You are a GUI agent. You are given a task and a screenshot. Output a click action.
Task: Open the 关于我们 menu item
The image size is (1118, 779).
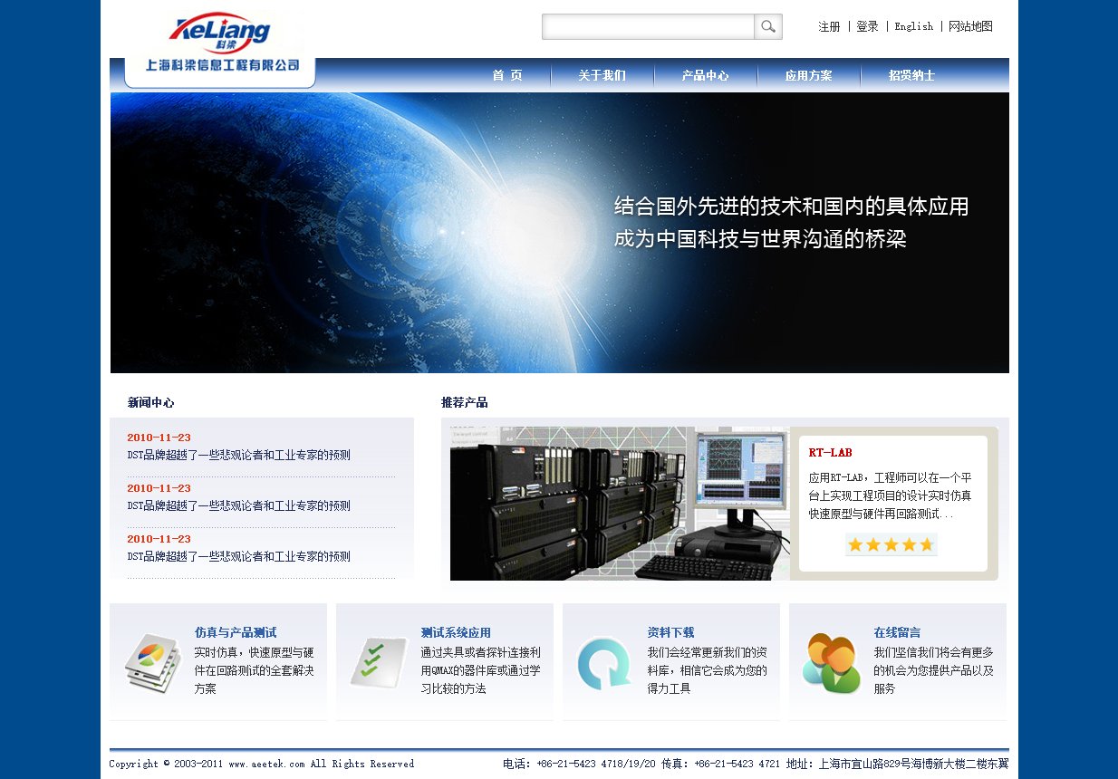coord(602,76)
